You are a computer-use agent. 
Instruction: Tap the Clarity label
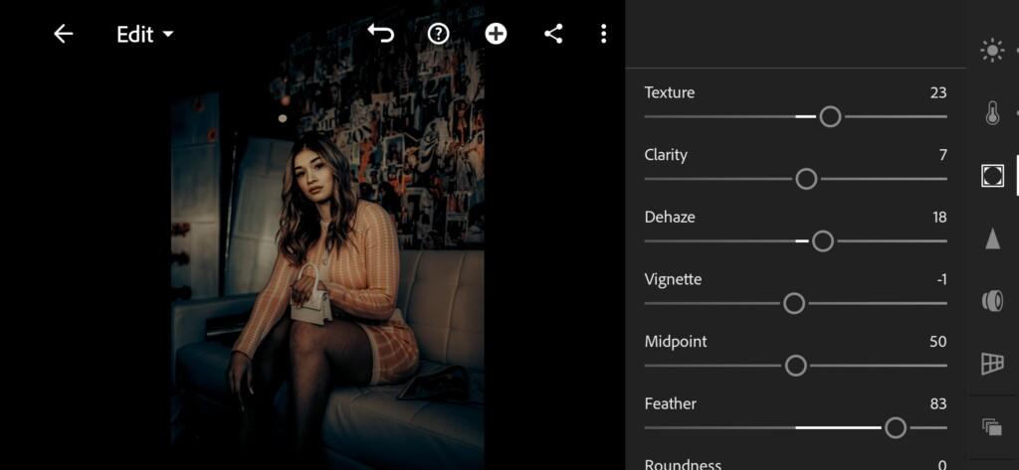(x=666, y=155)
